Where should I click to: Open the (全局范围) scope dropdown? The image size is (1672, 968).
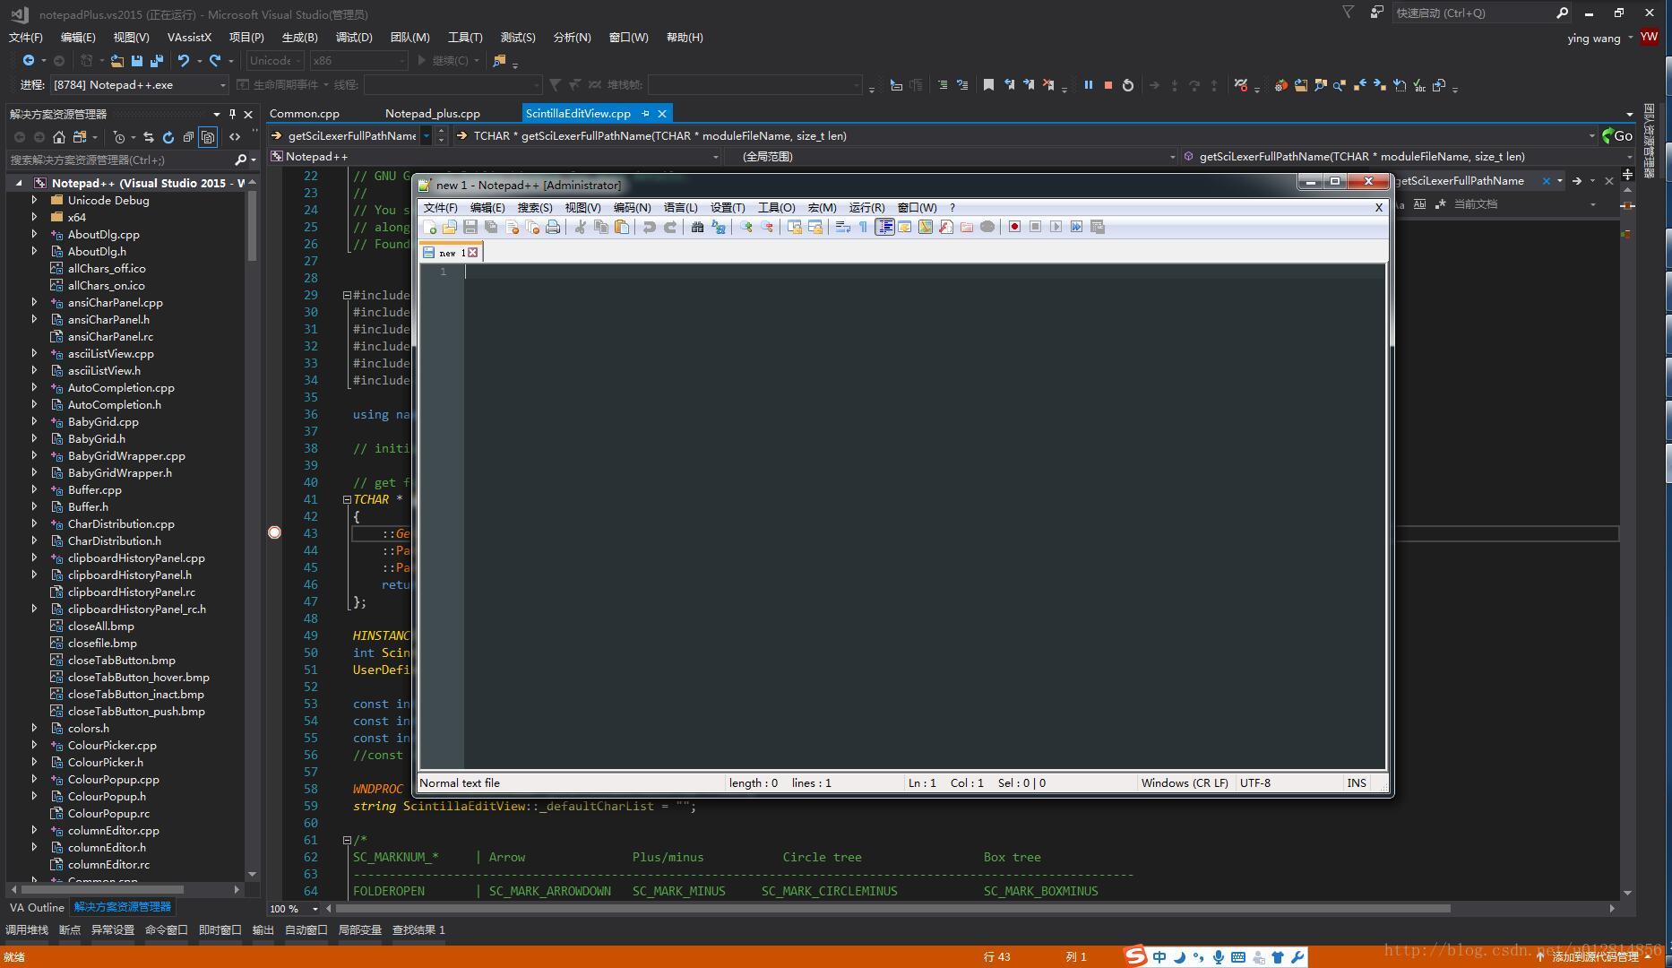click(952, 156)
